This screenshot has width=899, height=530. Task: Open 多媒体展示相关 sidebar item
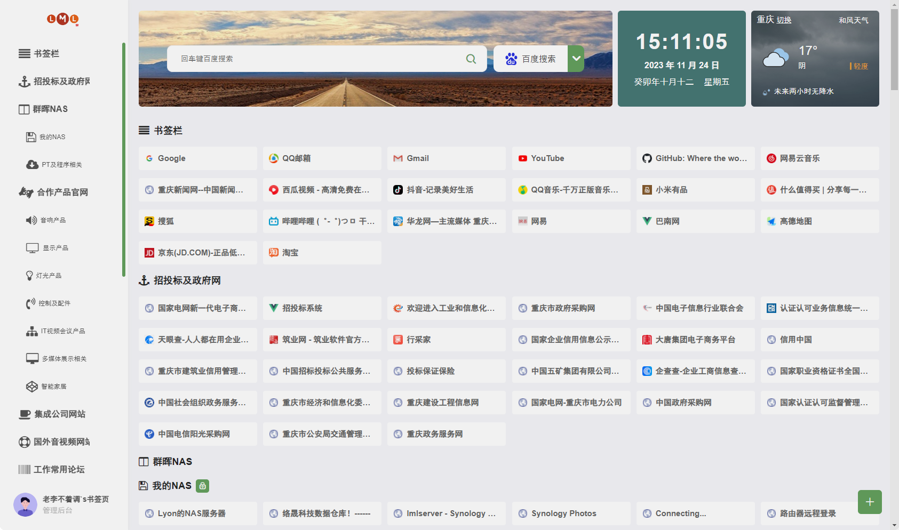[56, 359]
